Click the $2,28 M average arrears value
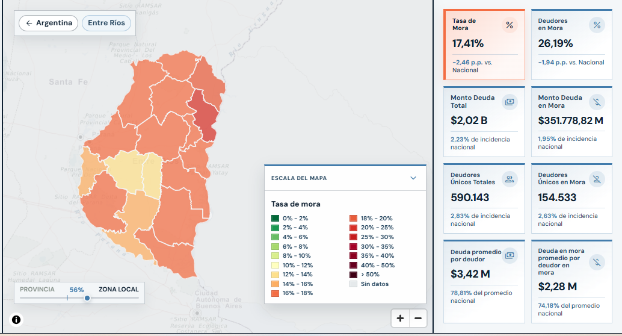This screenshot has height=336, width=622. click(x=558, y=287)
